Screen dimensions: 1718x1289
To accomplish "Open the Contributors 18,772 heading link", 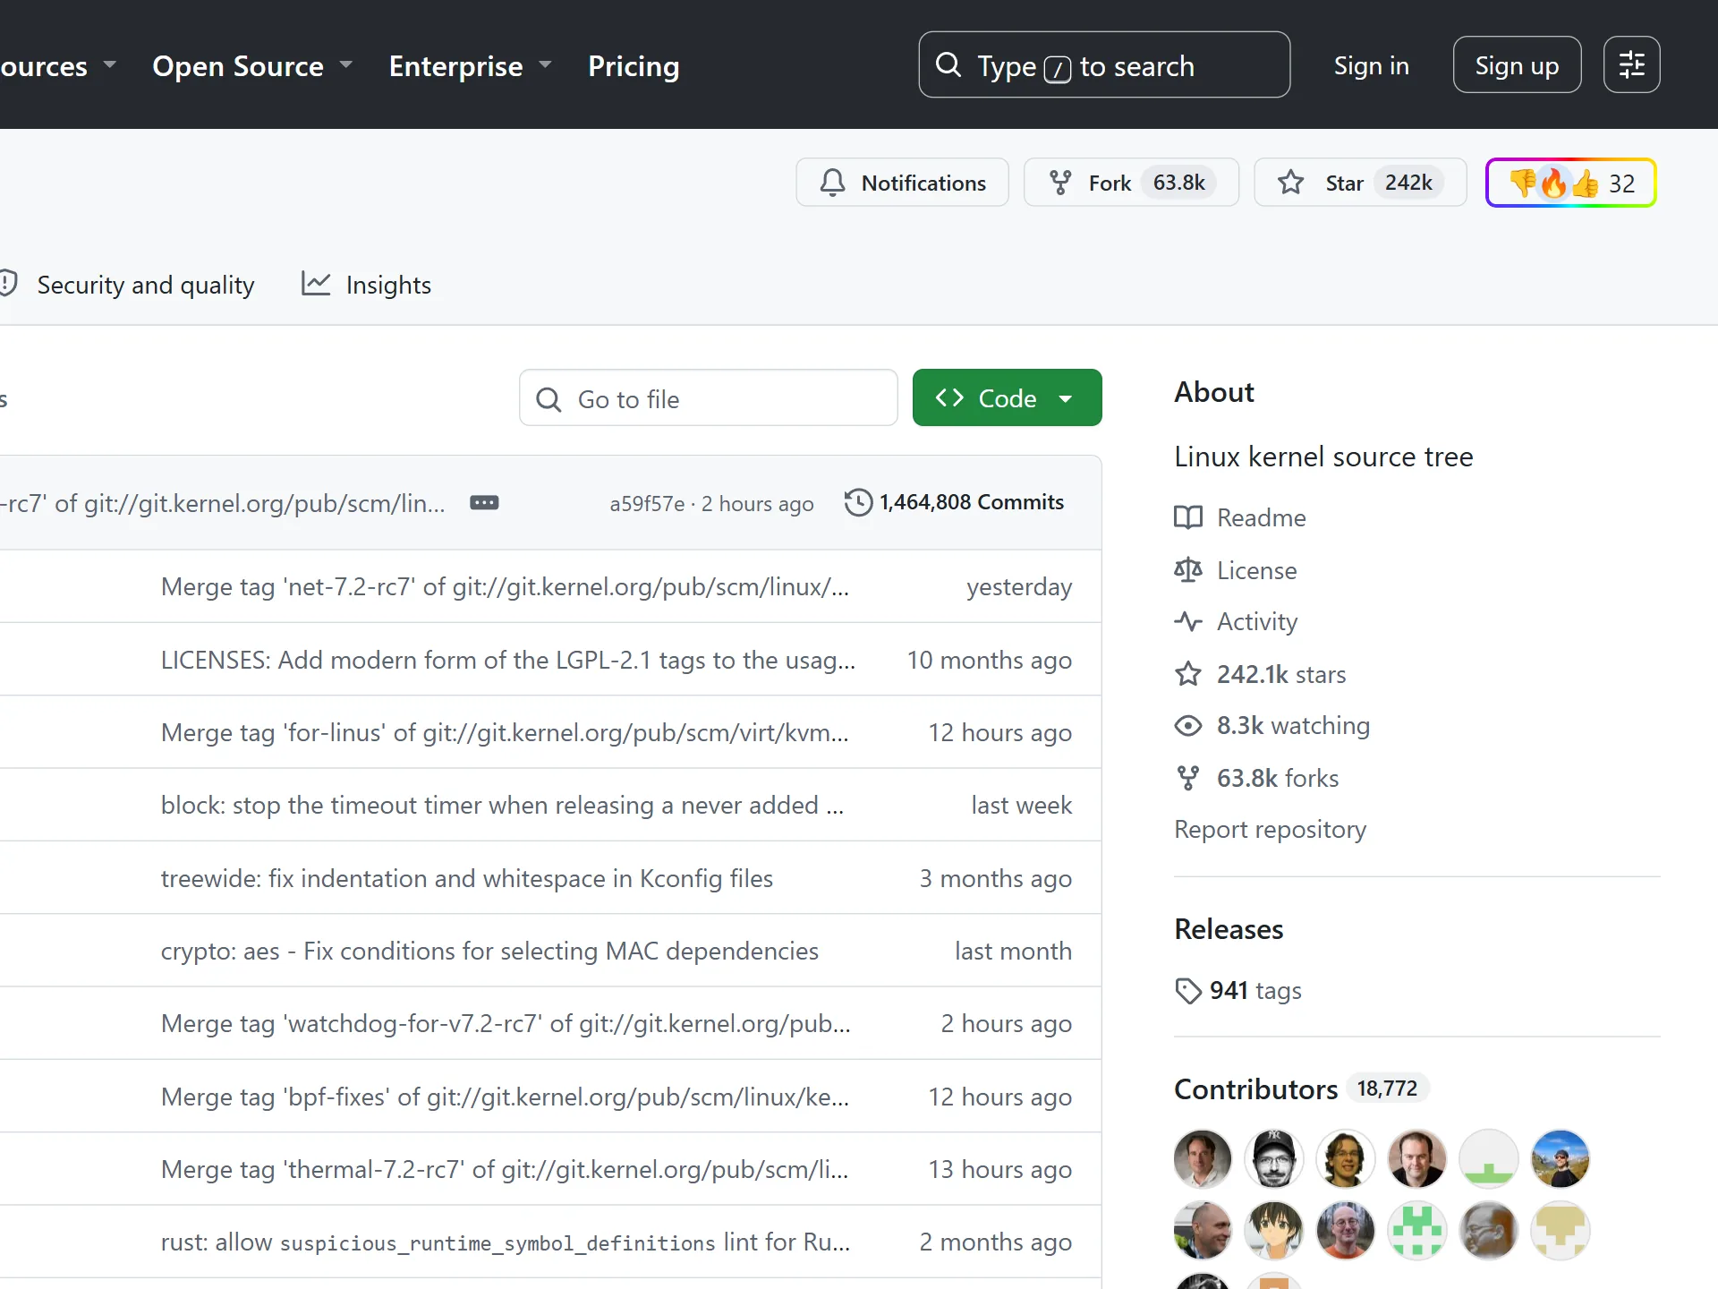I will [1300, 1088].
